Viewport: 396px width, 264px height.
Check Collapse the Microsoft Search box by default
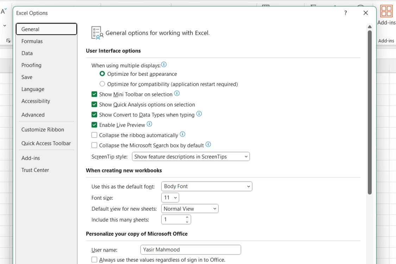point(94,145)
